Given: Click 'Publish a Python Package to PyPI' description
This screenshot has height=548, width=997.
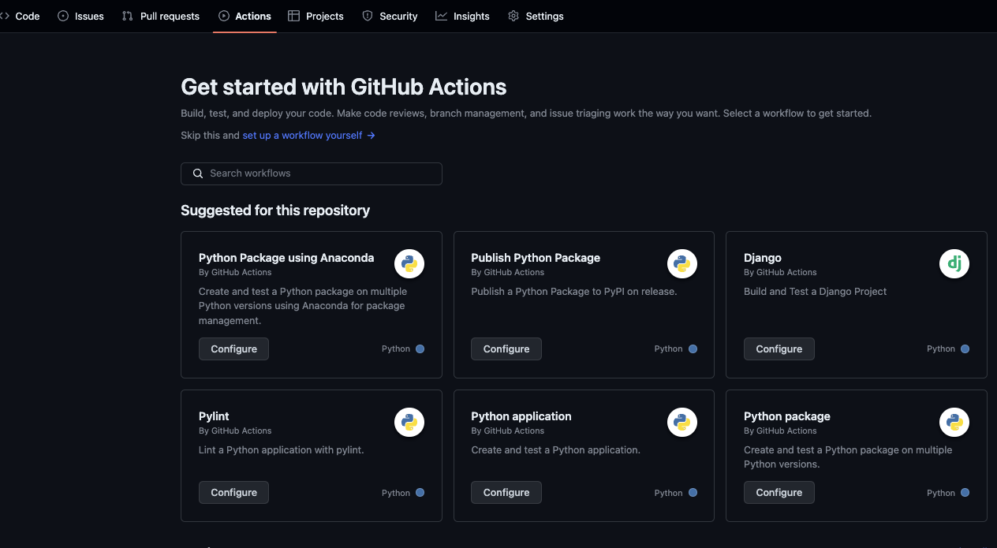Looking at the screenshot, I should (x=574, y=292).
